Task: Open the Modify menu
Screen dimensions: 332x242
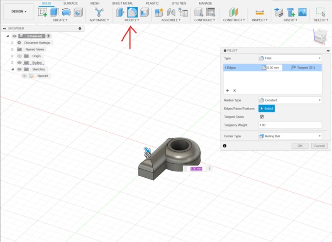Action: coord(132,20)
